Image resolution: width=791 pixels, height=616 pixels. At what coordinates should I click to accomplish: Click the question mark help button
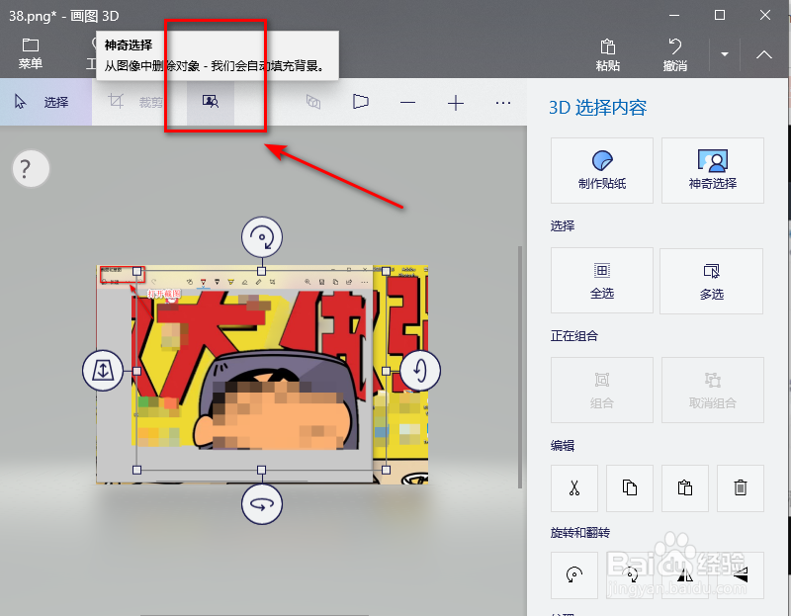31,168
